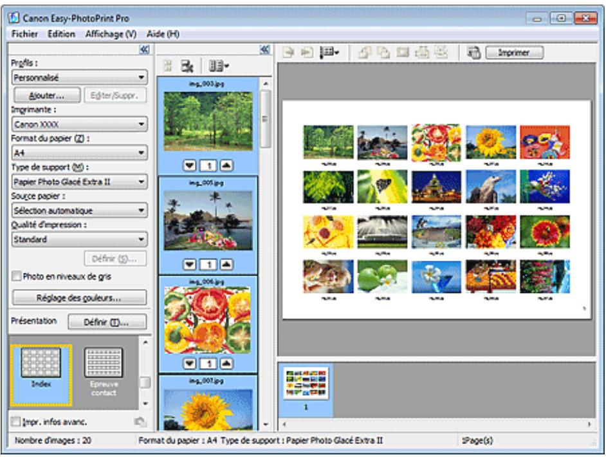Open the Edition menu
The image size is (606, 457).
pyautogui.click(x=61, y=34)
